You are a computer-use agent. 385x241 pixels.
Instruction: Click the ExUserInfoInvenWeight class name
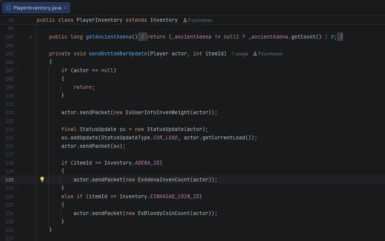tap(158, 112)
